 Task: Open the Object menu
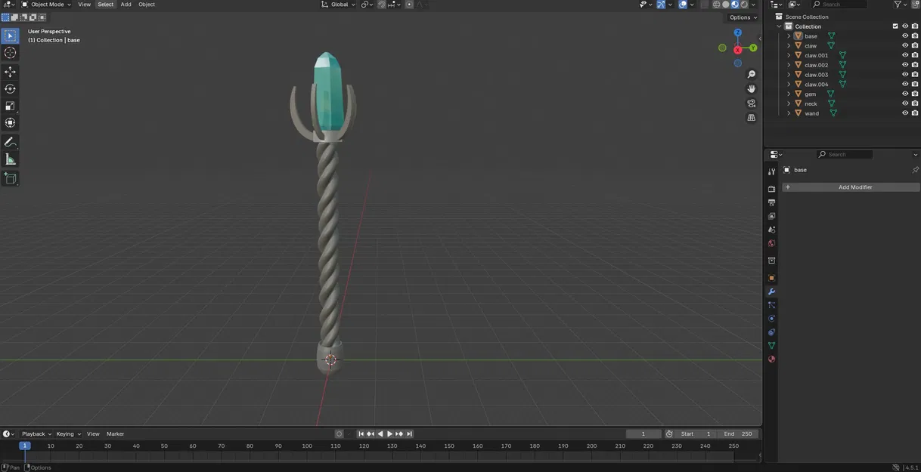pyautogui.click(x=146, y=4)
